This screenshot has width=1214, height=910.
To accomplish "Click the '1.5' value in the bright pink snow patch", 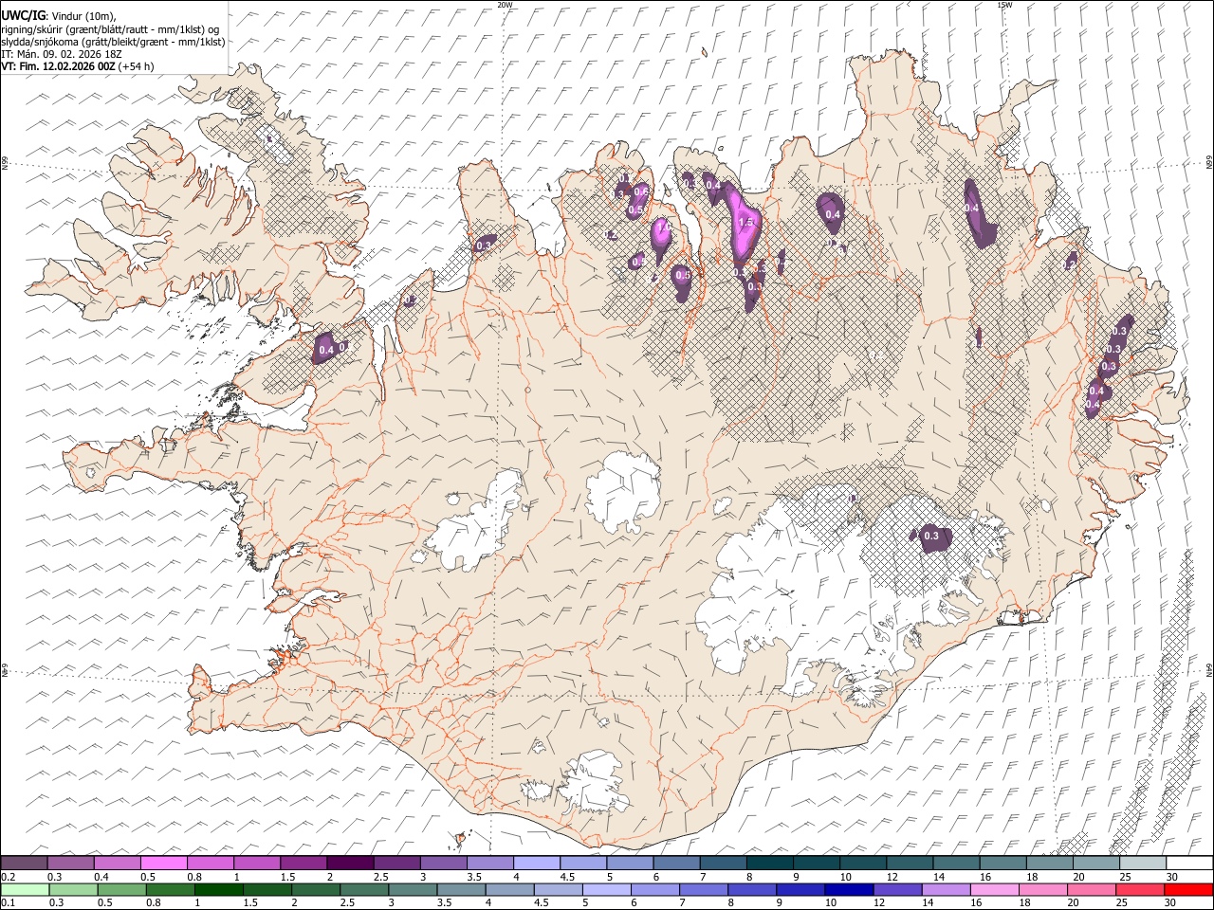I will tap(745, 222).
